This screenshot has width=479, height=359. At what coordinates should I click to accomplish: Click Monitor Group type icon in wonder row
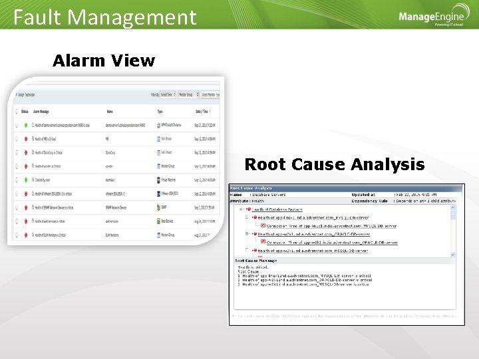[158, 166]
